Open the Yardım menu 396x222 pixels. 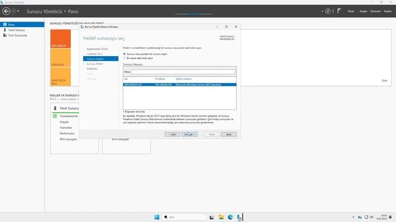(x=388, y=11)
